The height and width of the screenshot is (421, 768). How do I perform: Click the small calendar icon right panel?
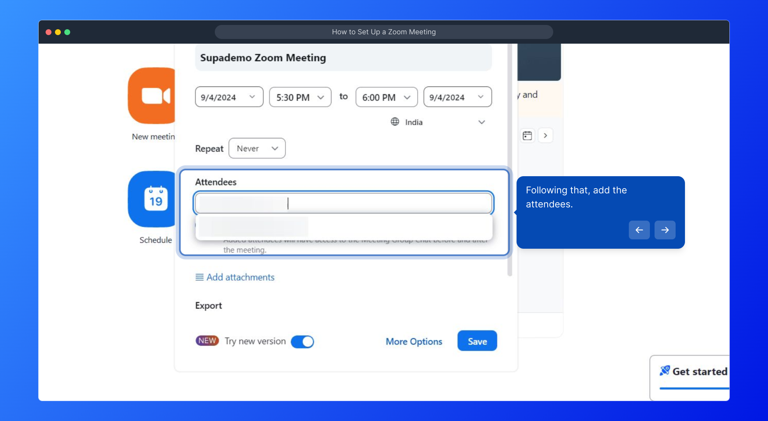(527, 136)
